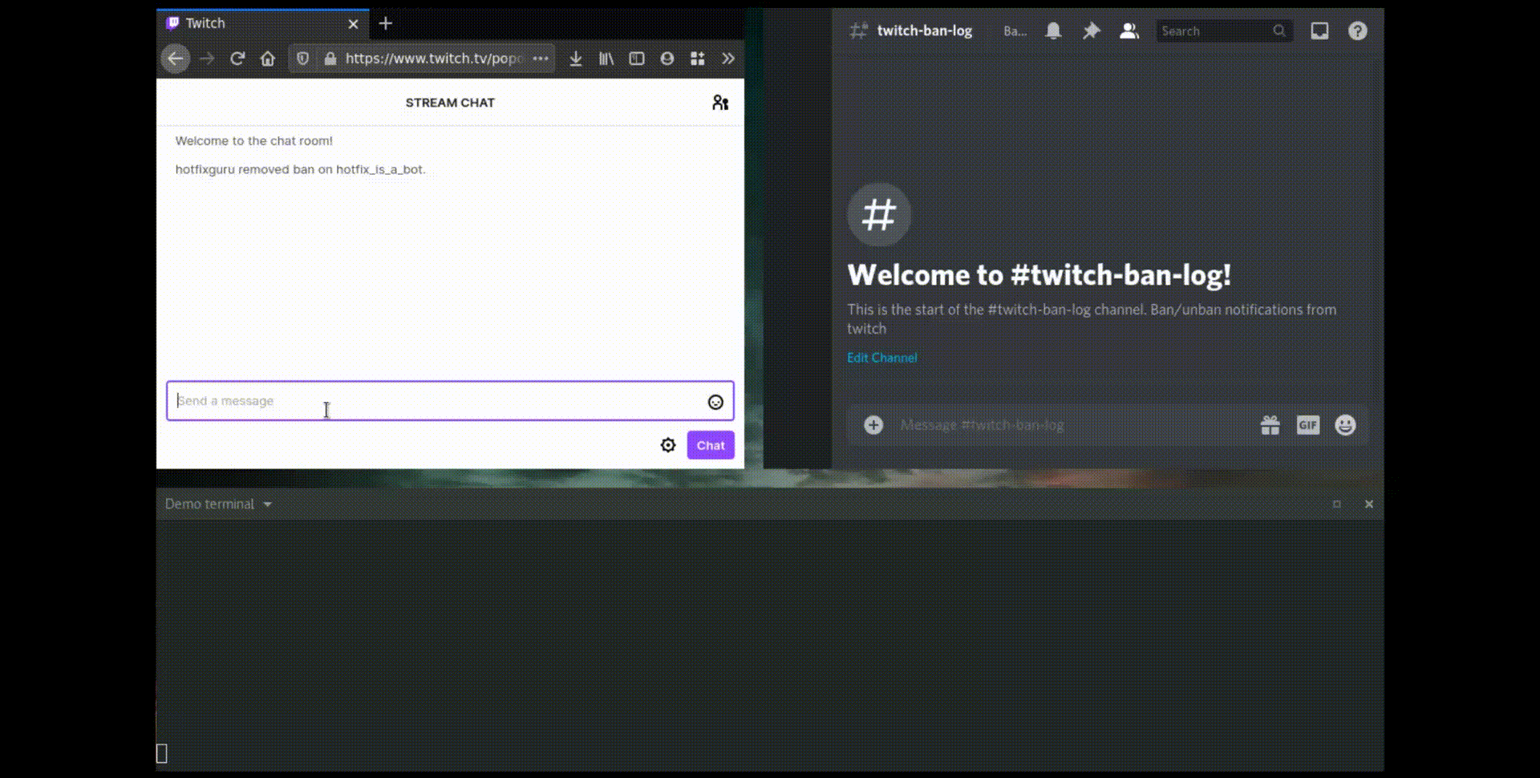
Task: Open Discord emoji picker
Action: pos(1345,425)
